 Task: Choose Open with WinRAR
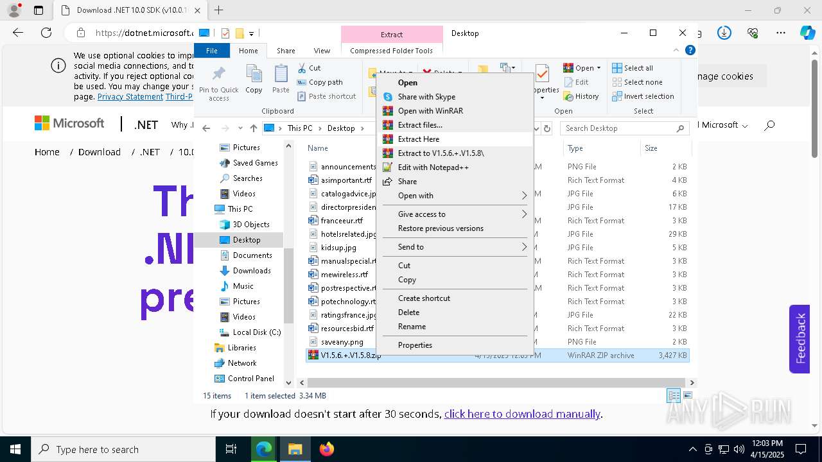(455, 111)
